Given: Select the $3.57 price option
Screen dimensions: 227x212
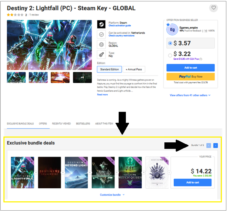Looking at the screenshot, I should point(191,43).
